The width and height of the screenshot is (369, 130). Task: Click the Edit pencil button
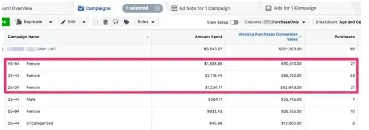pos(69,22)
